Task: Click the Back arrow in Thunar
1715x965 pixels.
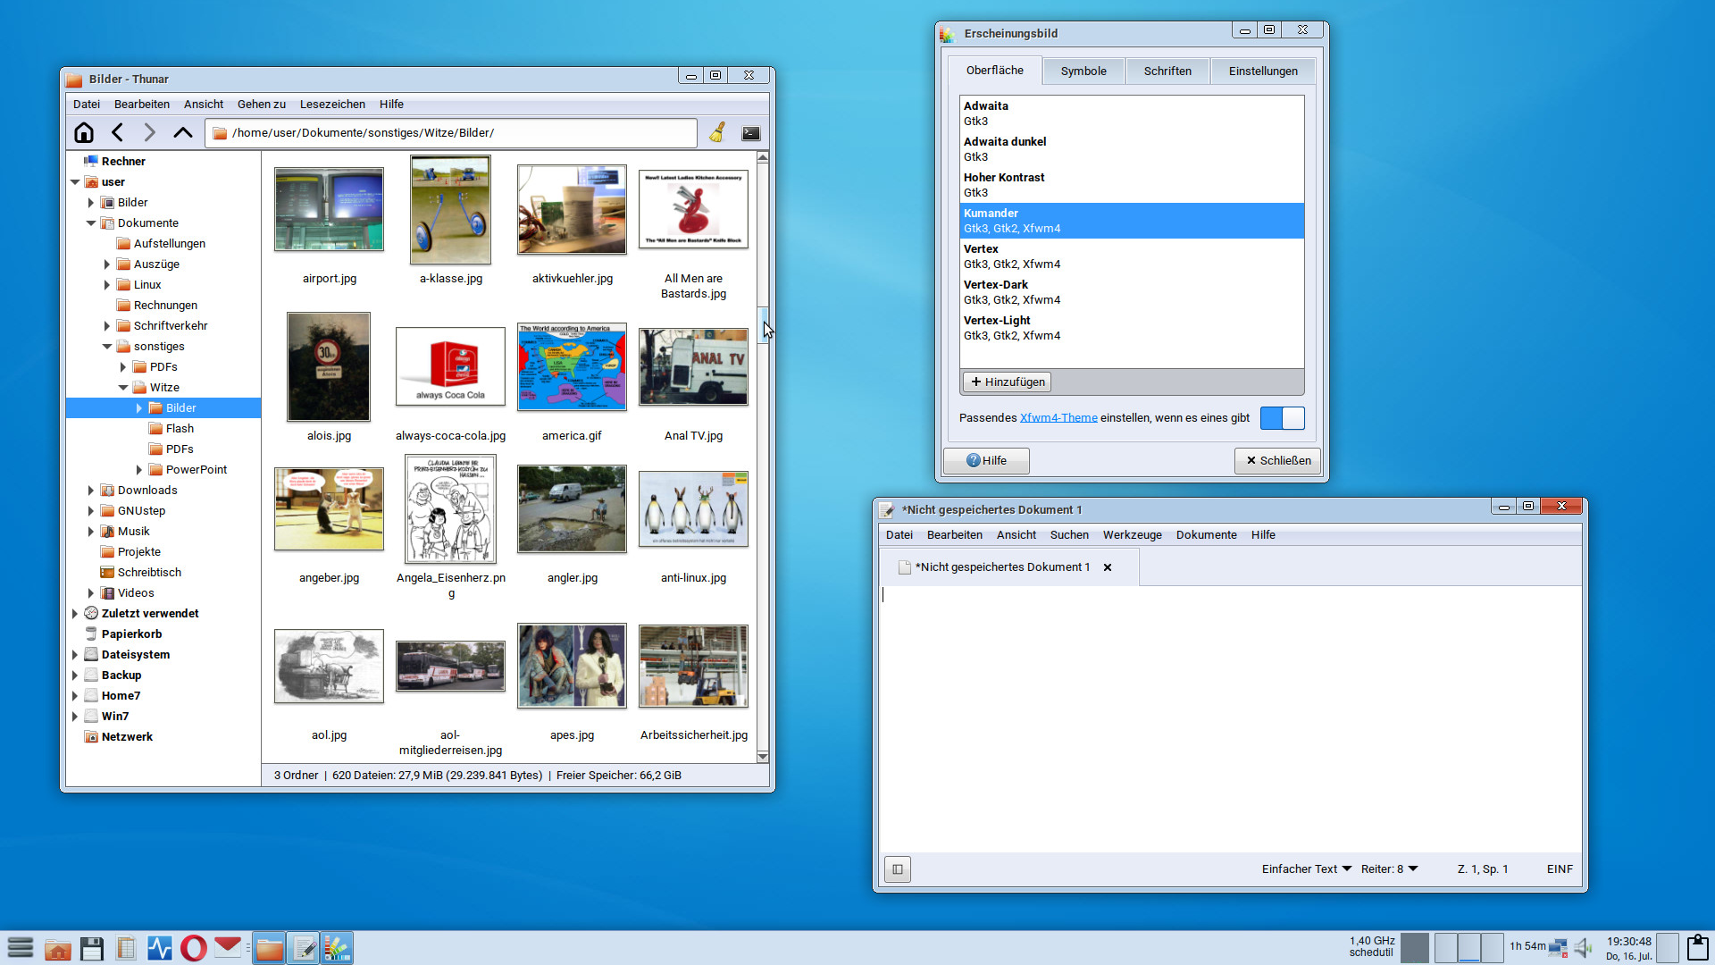Action: [117, 133]
